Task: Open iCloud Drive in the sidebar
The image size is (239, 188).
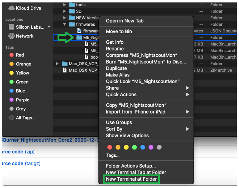Action: (x=25, y=8)
